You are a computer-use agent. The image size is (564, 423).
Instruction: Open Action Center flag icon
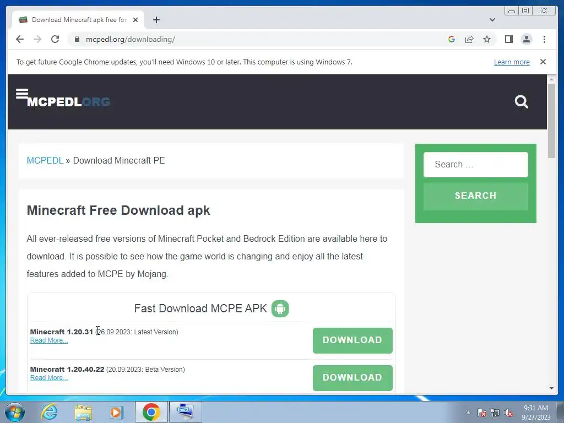[x=482, y=413]
